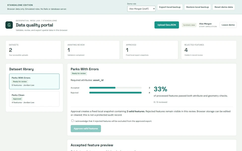
Task: Click the Approved stat card
Action: click(x=150, y=50)
